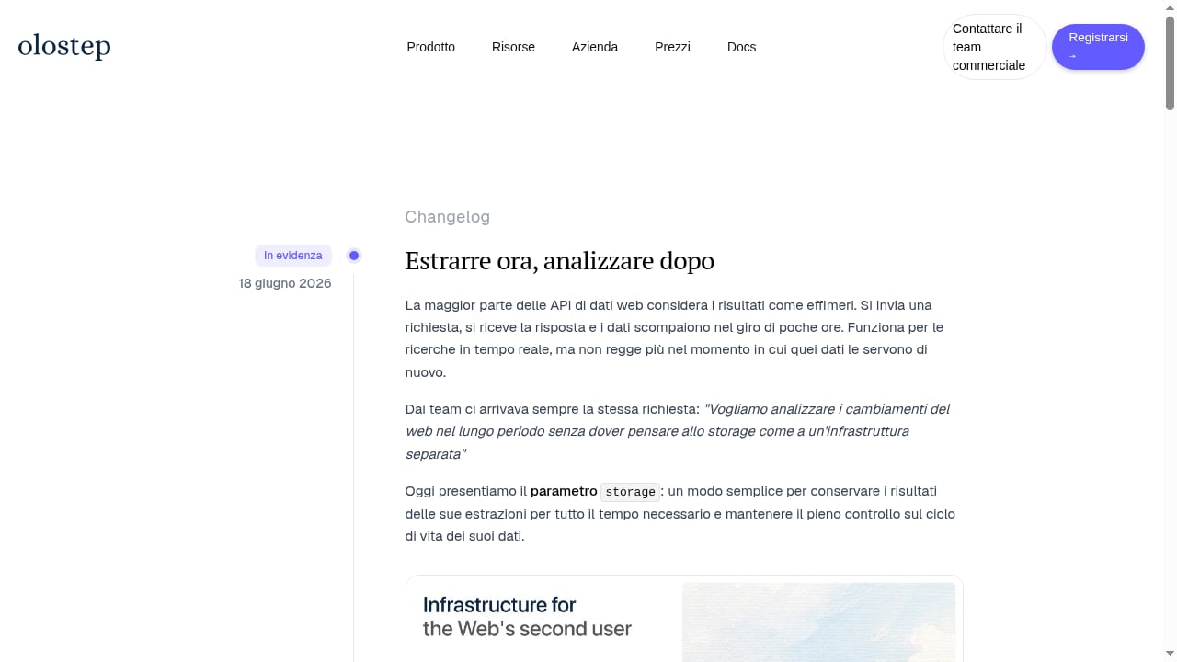
Task: Open the Docs link
Action: point(741,47)
